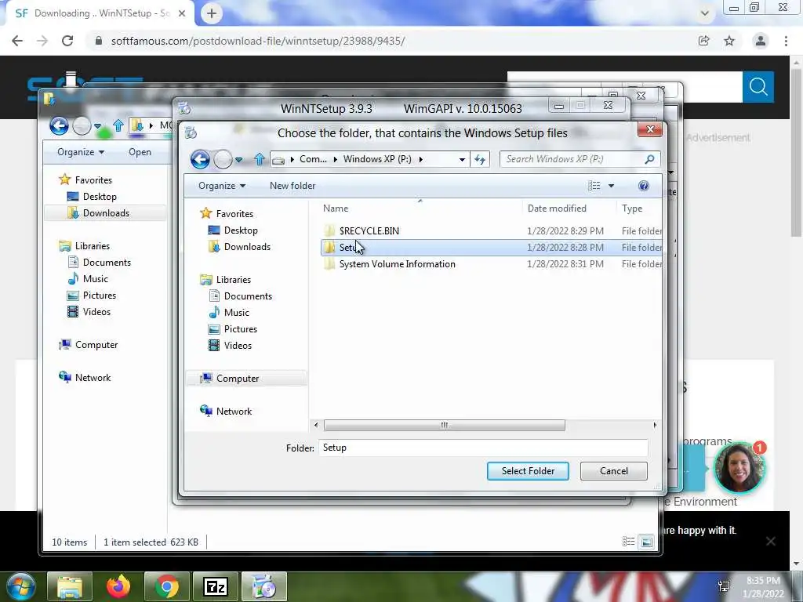The width and height of the screenshot is (803, 602).
Task: Click the horizontal scrollbar thumb in dialog
Action: click(x=444, y=426)
